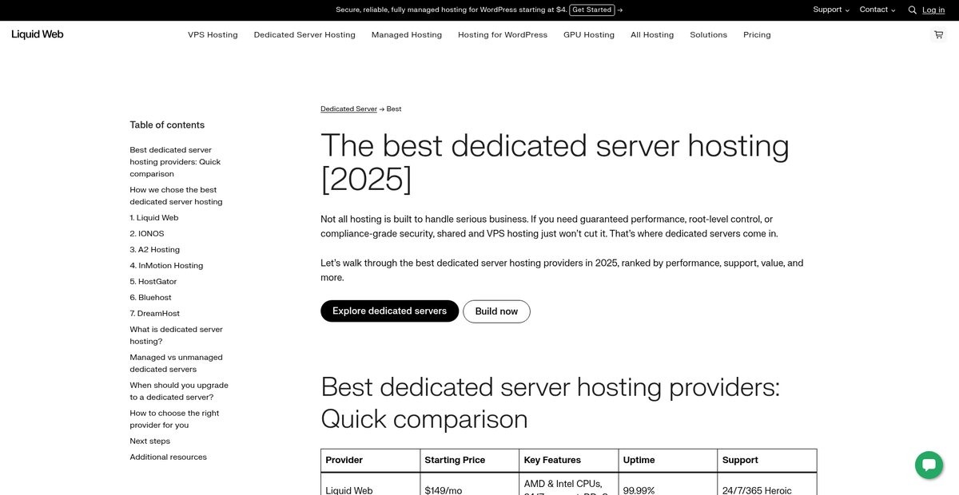Open the VPS Hosting menu

pyautogui.click(x=213, y=35)
